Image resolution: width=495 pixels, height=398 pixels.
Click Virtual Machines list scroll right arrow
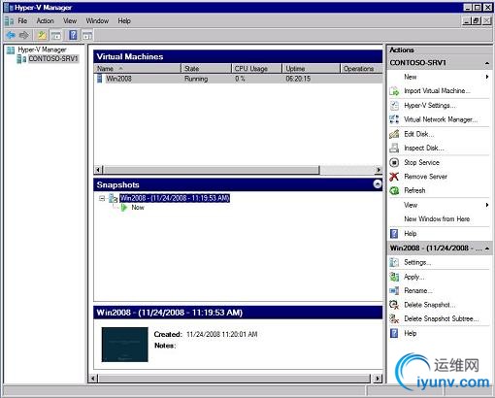(378, 170)
